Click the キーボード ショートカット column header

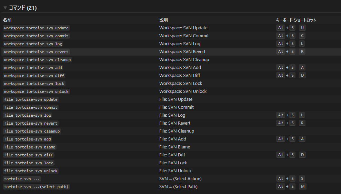coord(296,20)
